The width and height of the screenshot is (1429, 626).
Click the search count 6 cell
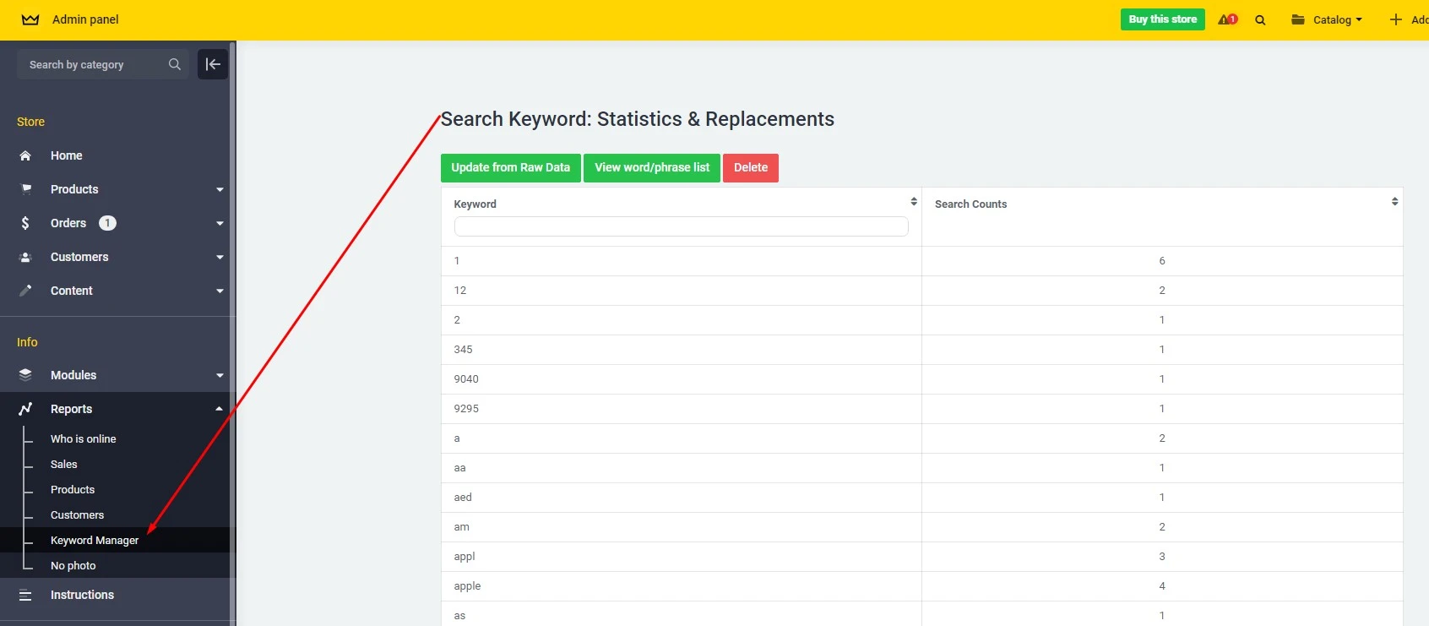coord(1162,261)
